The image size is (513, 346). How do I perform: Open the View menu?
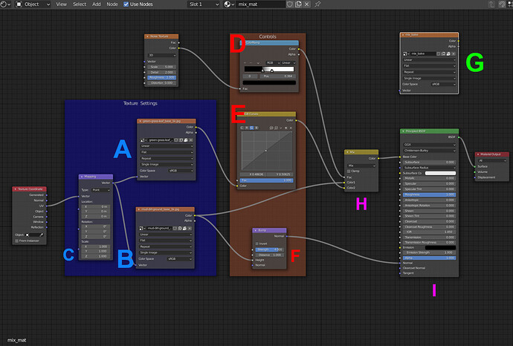pos(61,4)
